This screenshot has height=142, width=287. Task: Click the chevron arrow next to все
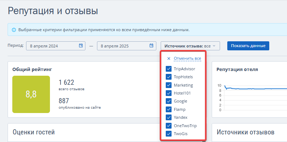(214, 46)
